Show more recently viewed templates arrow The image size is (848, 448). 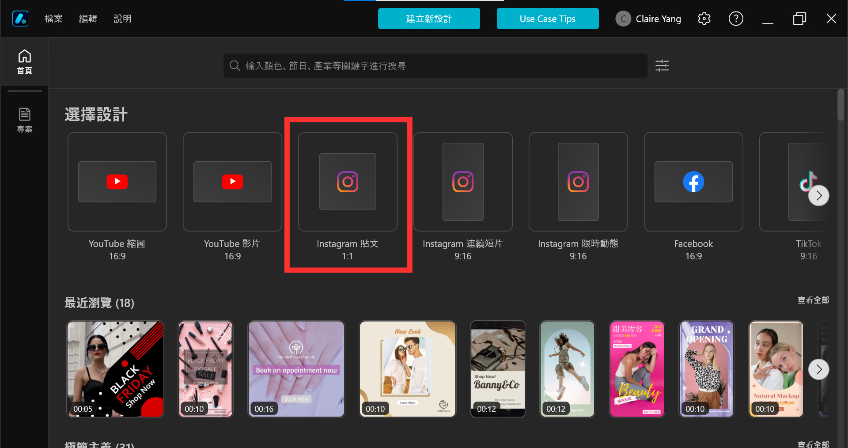pyautogui.click(x=819, y=369)
